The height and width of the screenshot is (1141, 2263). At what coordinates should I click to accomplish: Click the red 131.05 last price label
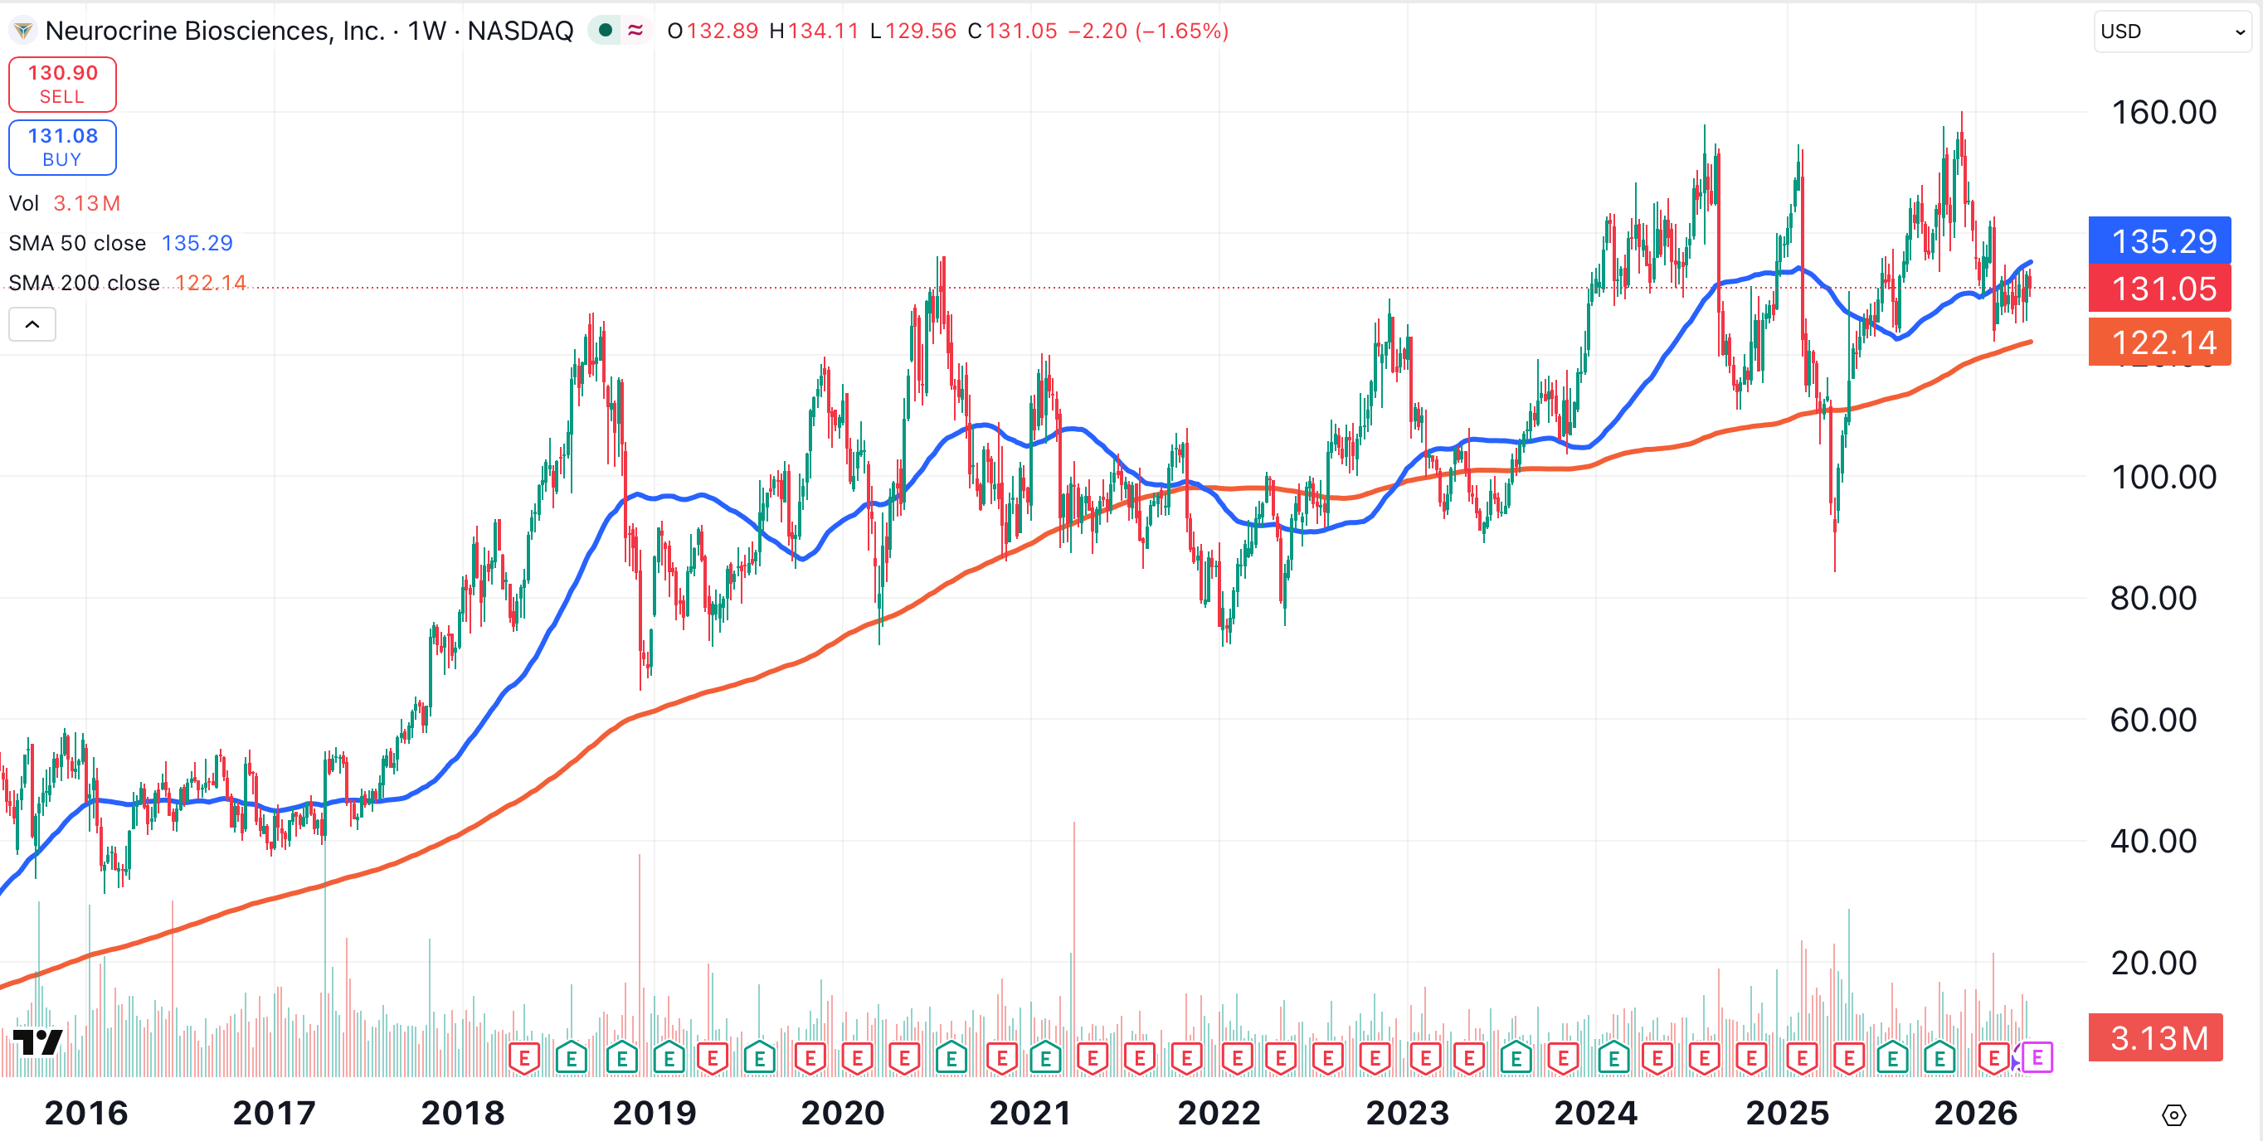2158,289
